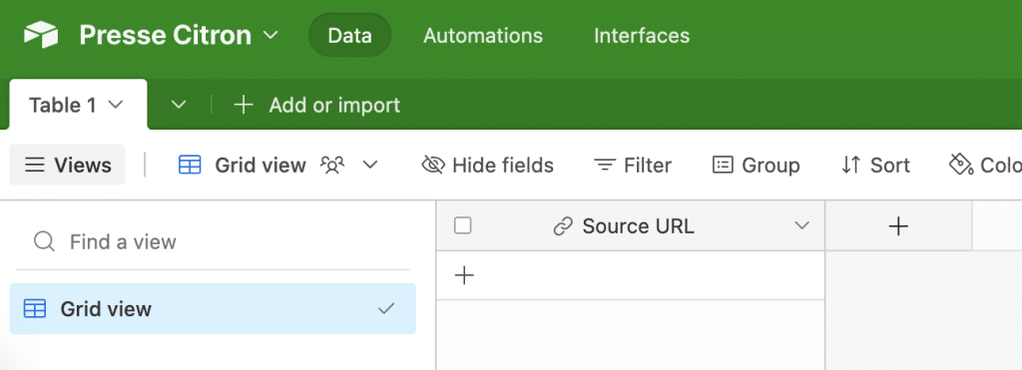Open the Automations tab
The width and height of the screenshot is (1022, 370).
[x=483, y=35]
